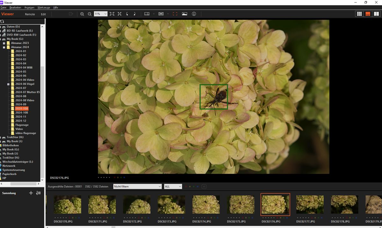Switch to Remote mode
The image size is (382, 228).
tap(30, 14)
